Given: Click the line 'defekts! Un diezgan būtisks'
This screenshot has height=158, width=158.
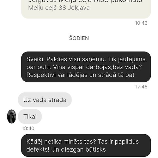Looking at the screenshot, I should click(x=66, y=149).
